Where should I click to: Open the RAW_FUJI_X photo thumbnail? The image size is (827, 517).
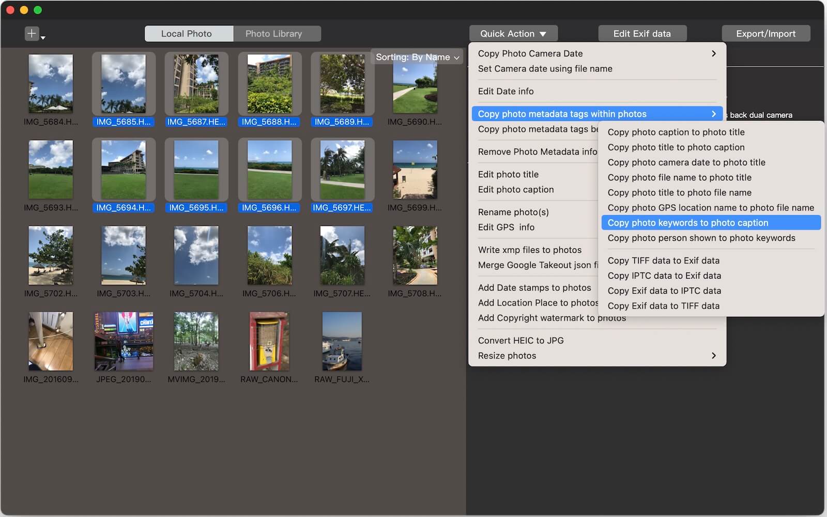click(342, 341)
